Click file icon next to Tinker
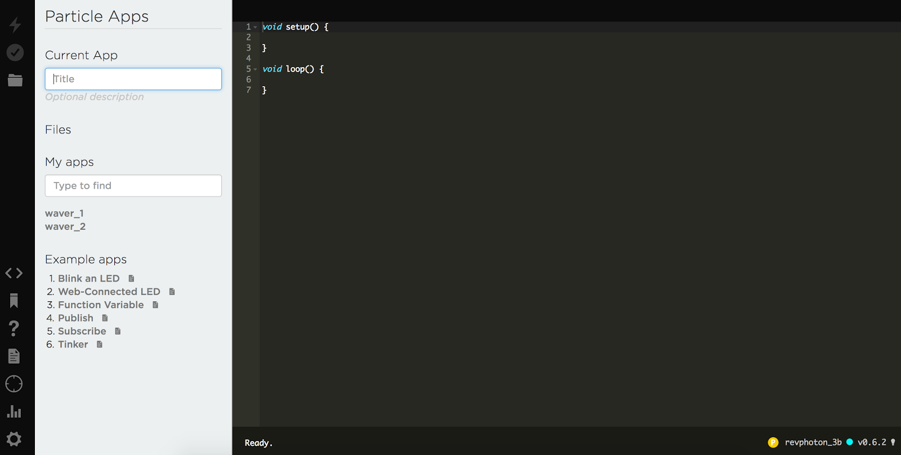The width and height of the screenshot is (901, 455). click(x=100, y=344)
